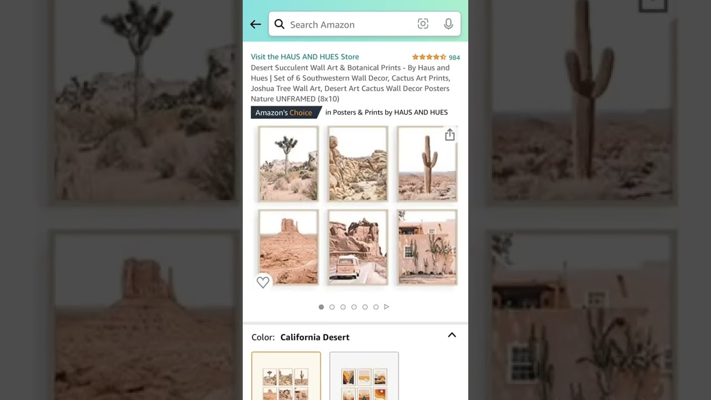This screenshot has height=400, width=711.
Task: Open camera lens visual search
Action: [423, 24]
